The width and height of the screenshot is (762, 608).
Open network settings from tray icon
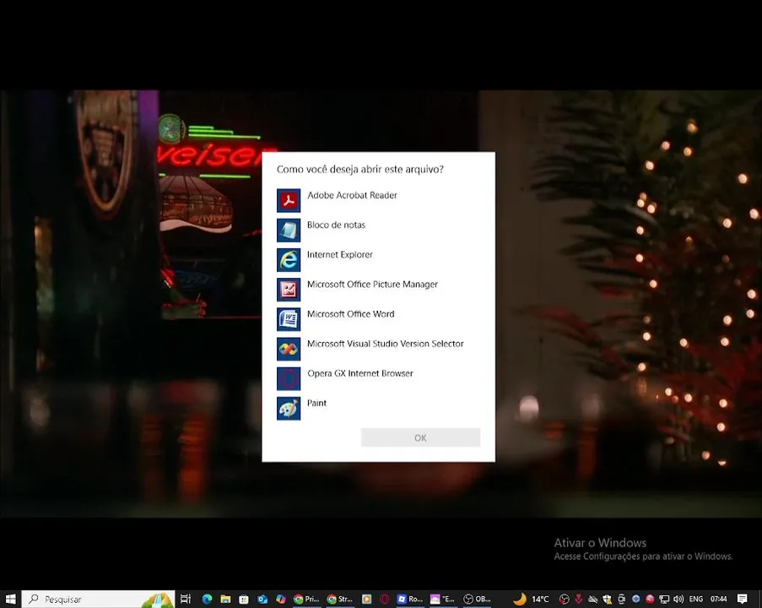tap(664, 599)
